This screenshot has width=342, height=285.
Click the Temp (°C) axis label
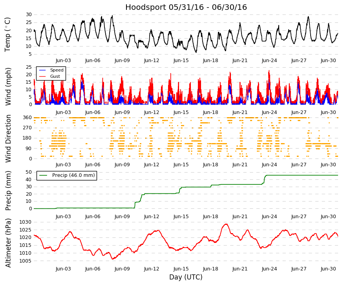[7, 35]
